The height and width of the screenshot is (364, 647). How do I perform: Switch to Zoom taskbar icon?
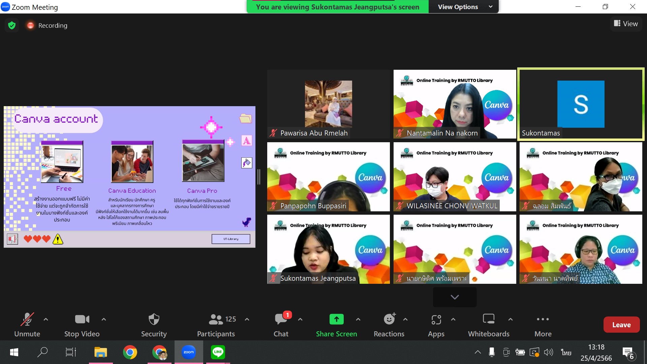[189, 352]
